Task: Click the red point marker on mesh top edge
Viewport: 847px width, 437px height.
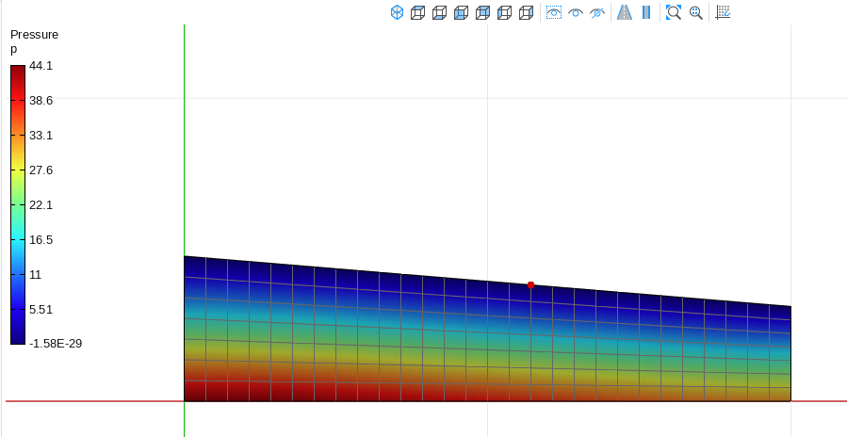Action: tap(531, 284)
